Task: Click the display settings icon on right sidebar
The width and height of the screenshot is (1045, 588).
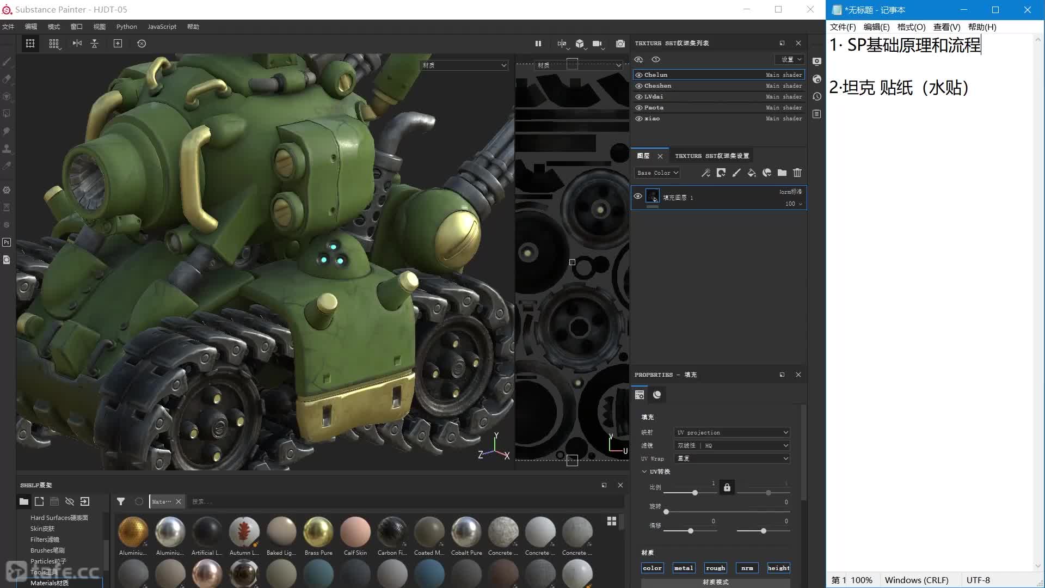Action: pos(816,62)
